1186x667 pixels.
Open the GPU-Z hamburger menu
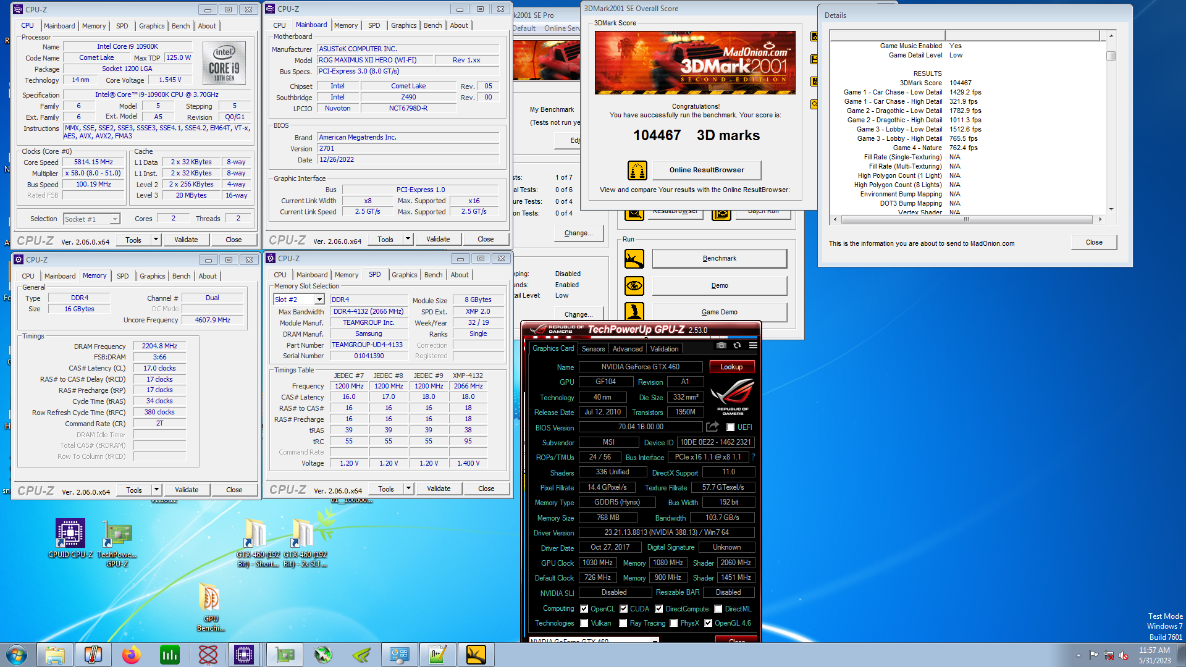[753, 346]
